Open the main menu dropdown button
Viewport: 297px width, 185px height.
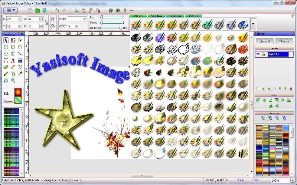[x=11, y=10]
